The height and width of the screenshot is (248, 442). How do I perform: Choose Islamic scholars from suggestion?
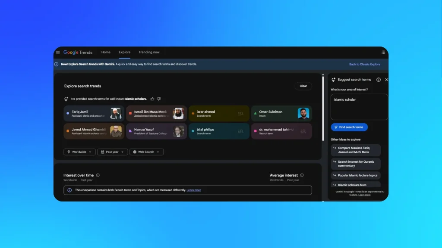(x=356, y=185)
